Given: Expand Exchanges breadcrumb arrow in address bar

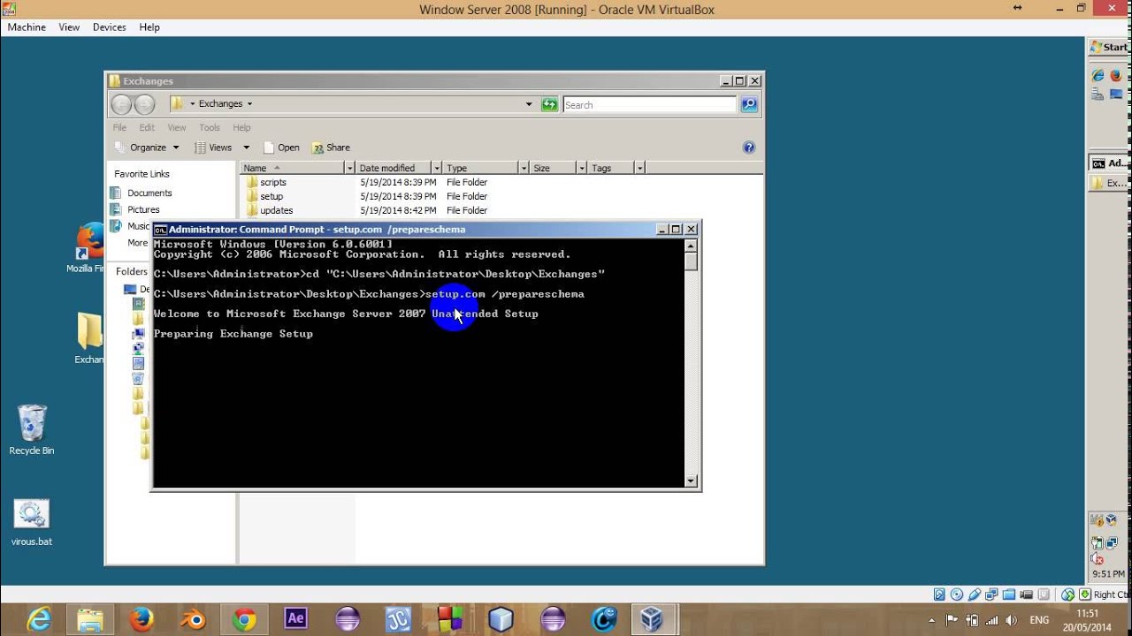Looking at the screenshot, I should pos(249,103).
